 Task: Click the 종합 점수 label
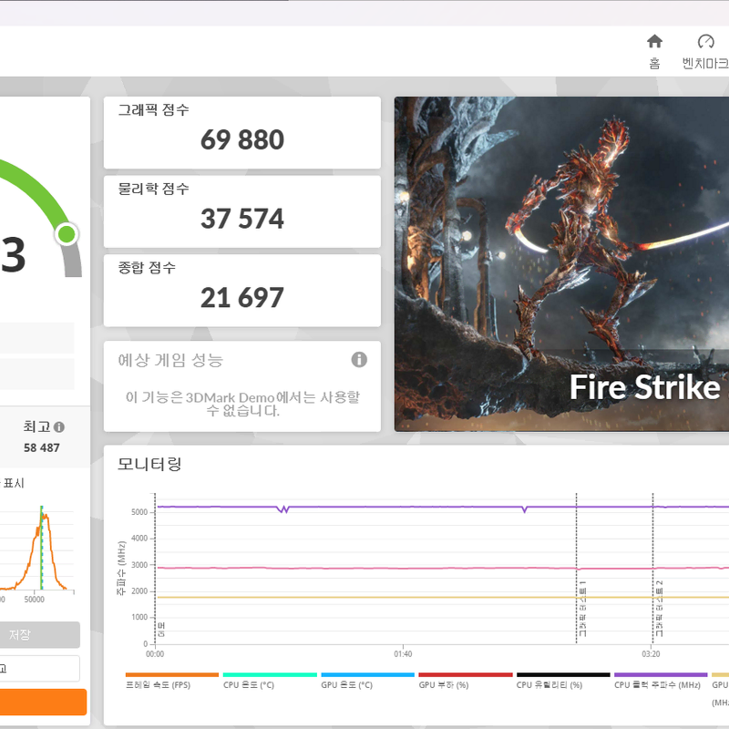[x=147, y=267]
